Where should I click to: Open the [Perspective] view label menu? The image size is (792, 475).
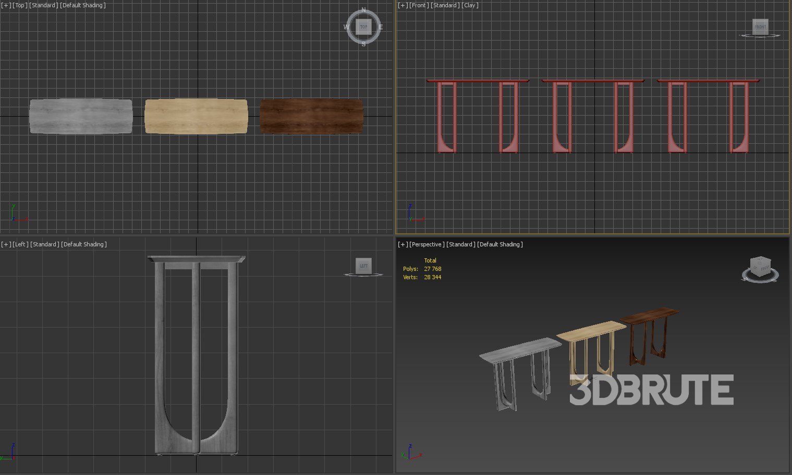tap(427, 244)
